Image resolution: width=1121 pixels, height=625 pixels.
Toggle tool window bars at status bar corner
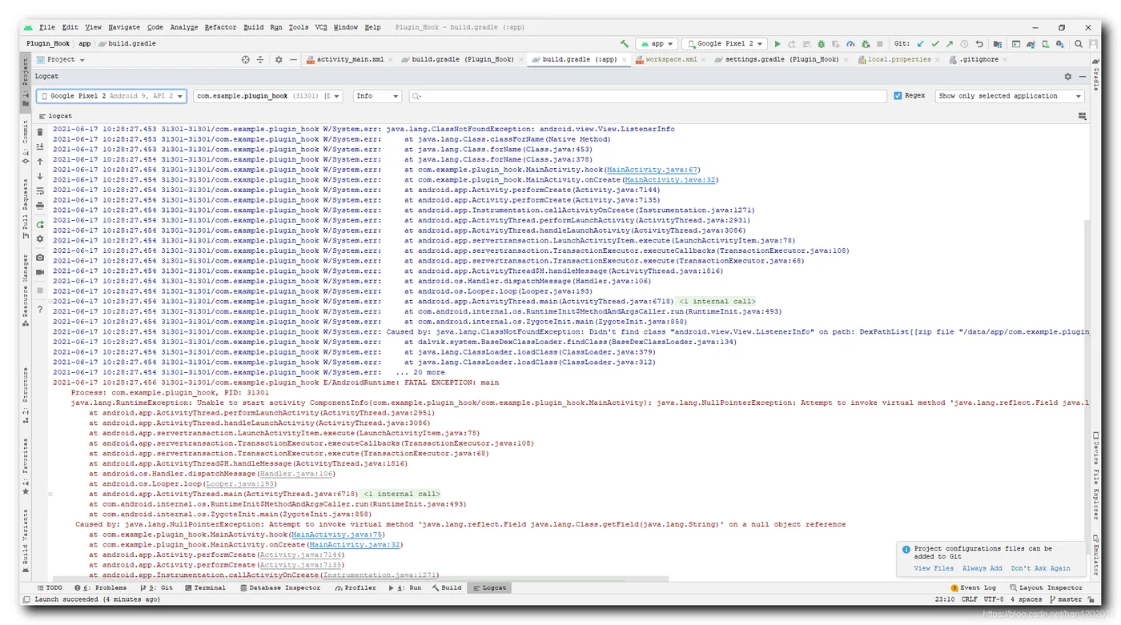tap(27, 599)
